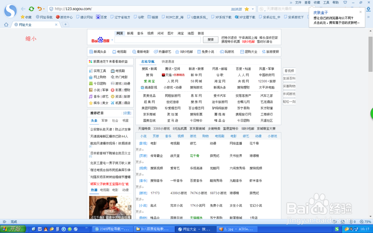Viewport: 373px width, 233px height.
Task: Click the blue download manager arrow icon
Action: pos(369,9)
